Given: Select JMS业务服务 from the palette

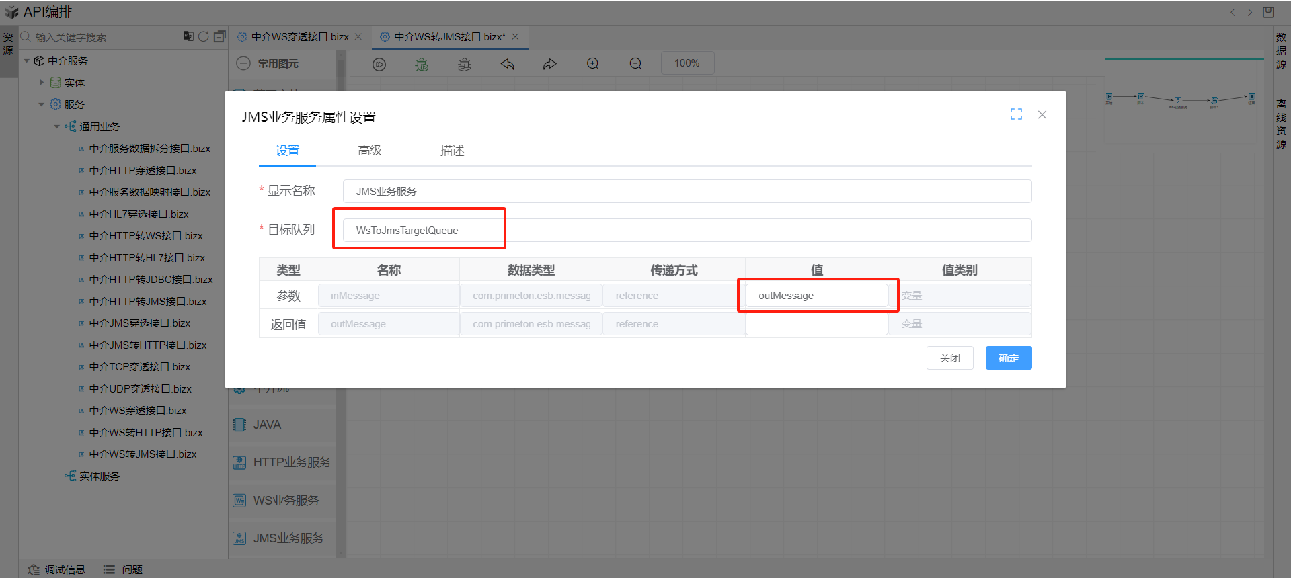Looking at the screenshot, I should 288,538.
